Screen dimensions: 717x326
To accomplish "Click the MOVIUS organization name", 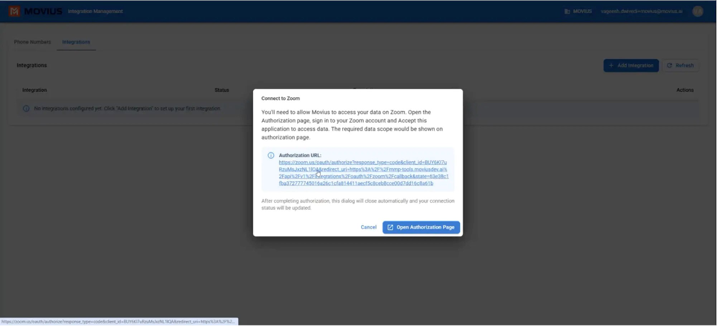I will point(582,12).
